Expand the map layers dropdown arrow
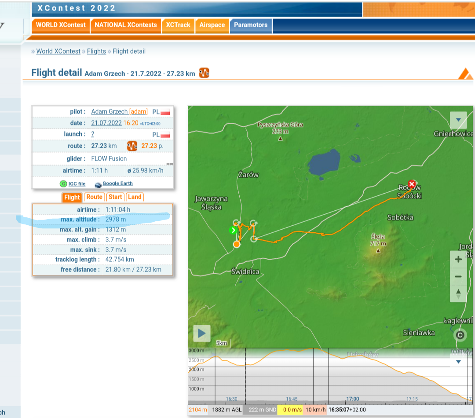475x418 pixels. [458, 120]
